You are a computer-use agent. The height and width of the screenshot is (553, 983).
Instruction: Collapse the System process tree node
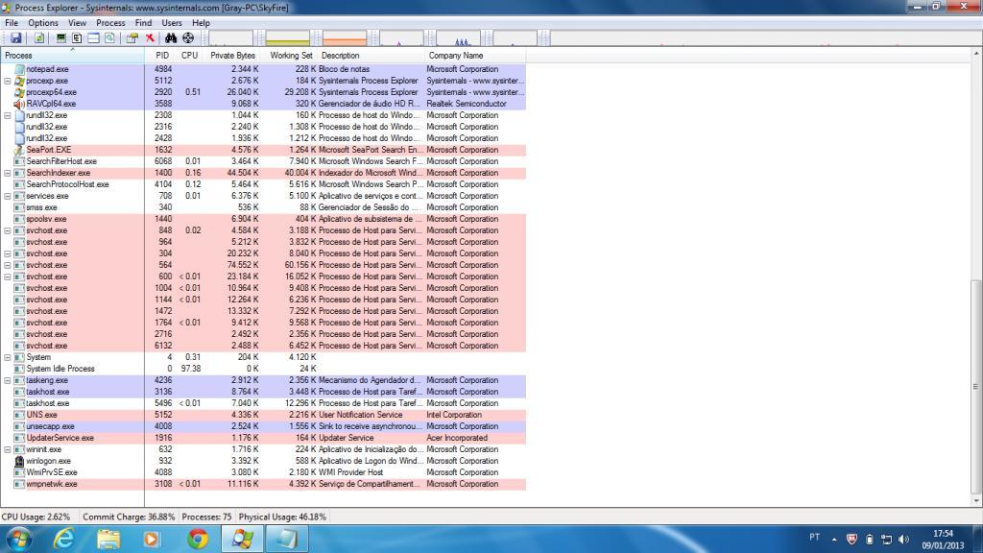(8, 357)
